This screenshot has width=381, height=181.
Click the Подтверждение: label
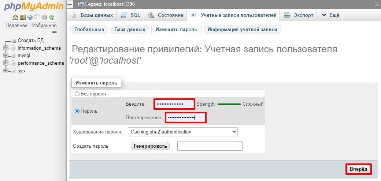144,118
